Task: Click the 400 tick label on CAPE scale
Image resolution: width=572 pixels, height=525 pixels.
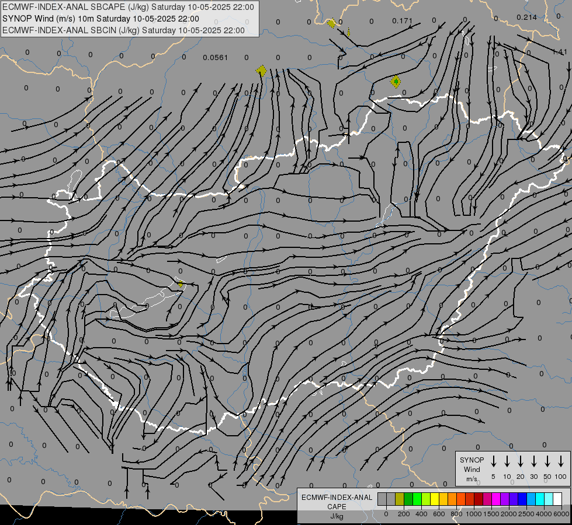Action: (x=421, y=514)
